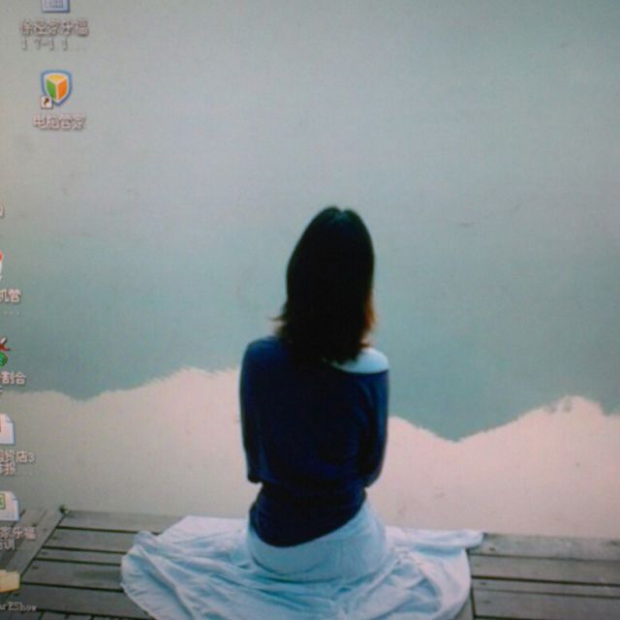
Task: Select the grid-style icon at the top edge
Action: (55, 6)
